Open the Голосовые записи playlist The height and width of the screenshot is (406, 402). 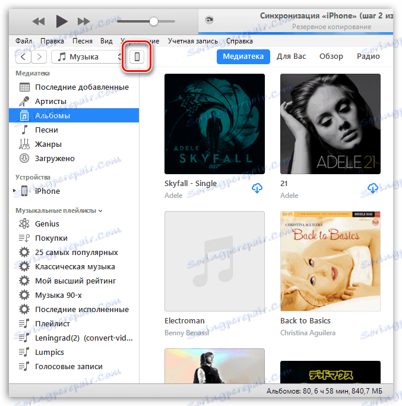coord(74,366)
